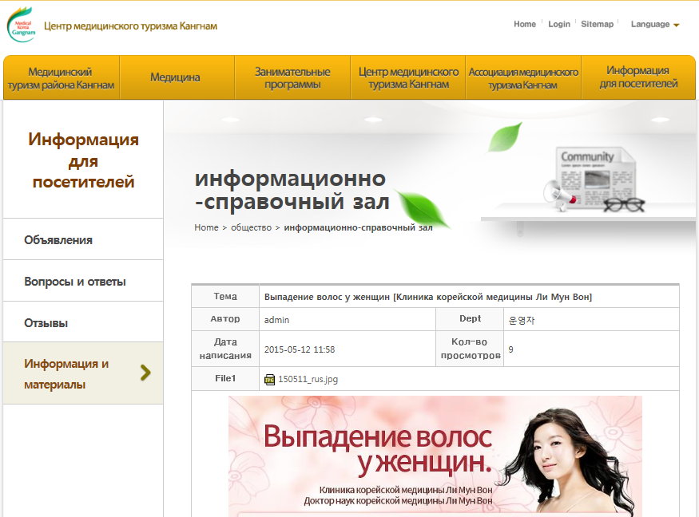Click the file attachment icon beside 150511_rus.jpg
699x517 pixels.
click(270, 379)
